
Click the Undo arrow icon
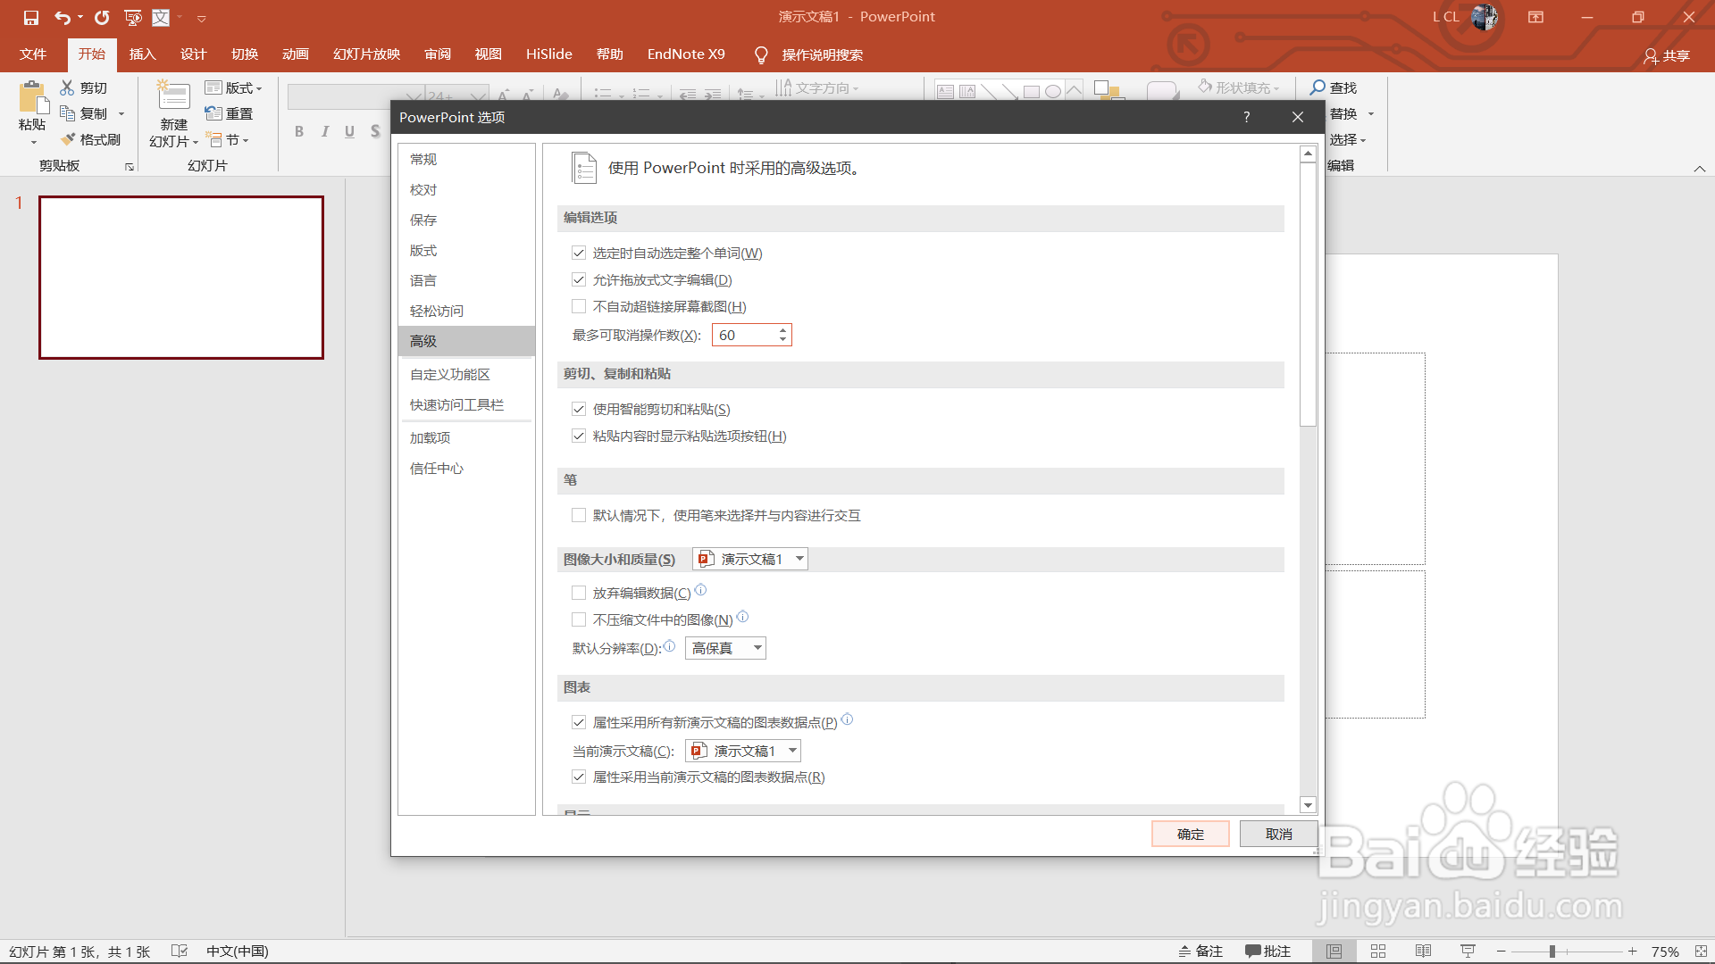point(62,17)
